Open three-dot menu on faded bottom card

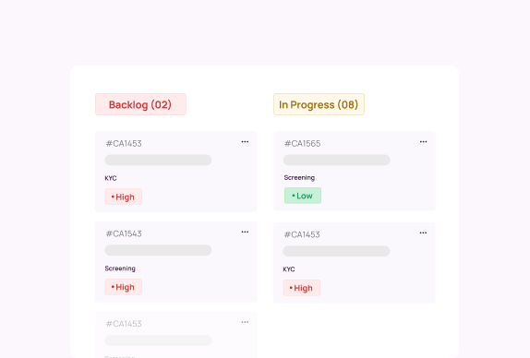[x=245, y=322]
